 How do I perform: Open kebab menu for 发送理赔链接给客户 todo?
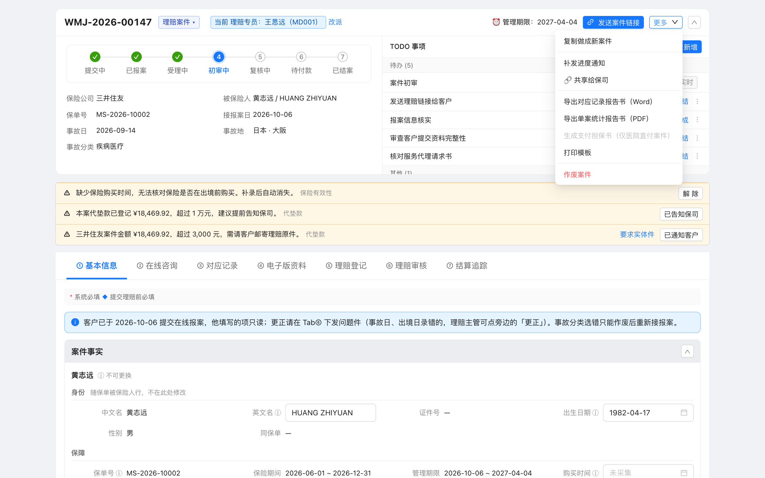pos(697,101)
